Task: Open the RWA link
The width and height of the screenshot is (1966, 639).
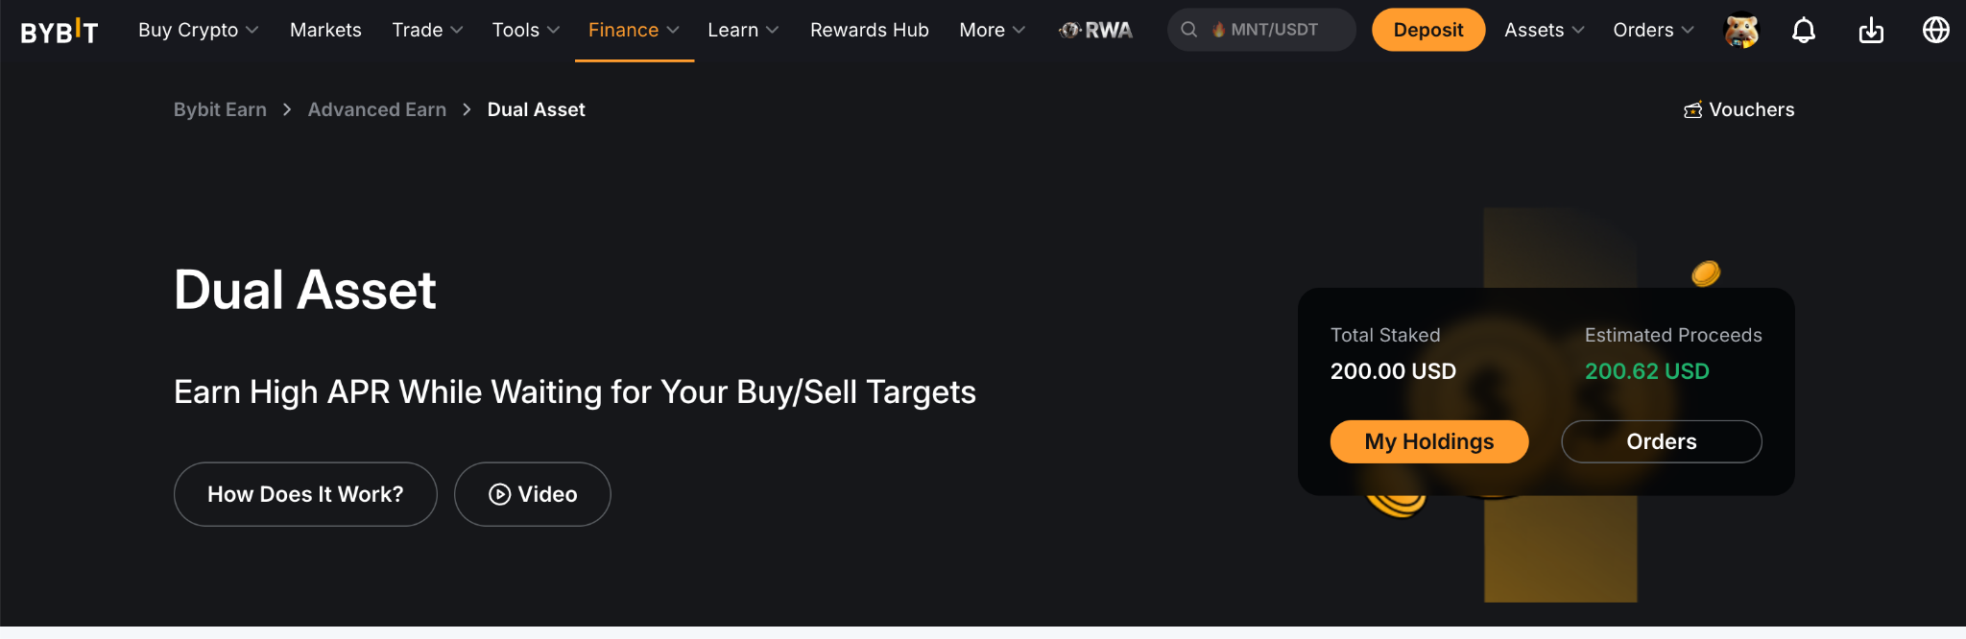Action: coord(1095,30)
